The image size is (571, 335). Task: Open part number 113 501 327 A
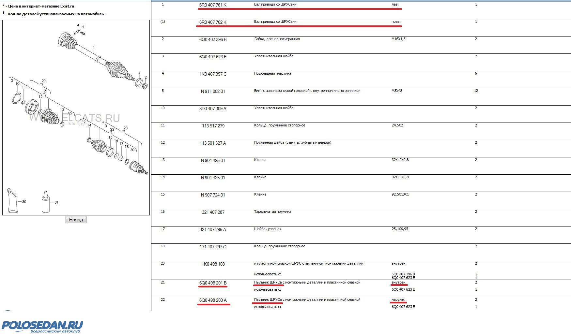pos(213,143)
